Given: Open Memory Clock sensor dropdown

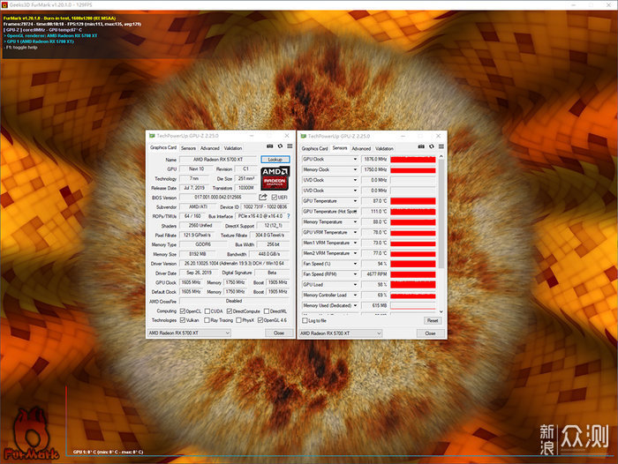Looking at the screenshot, I should click(355, 169).
